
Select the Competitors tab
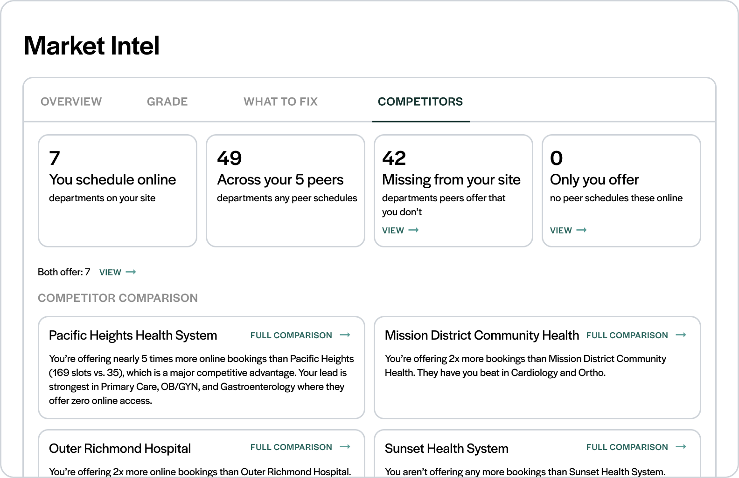click(420, 102)
